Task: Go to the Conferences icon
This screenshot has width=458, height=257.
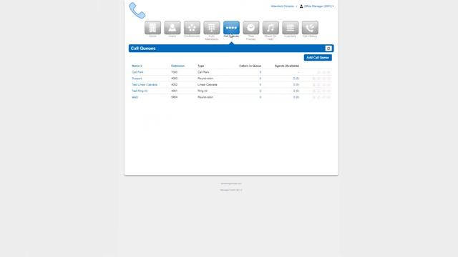Action: [192, 28]
